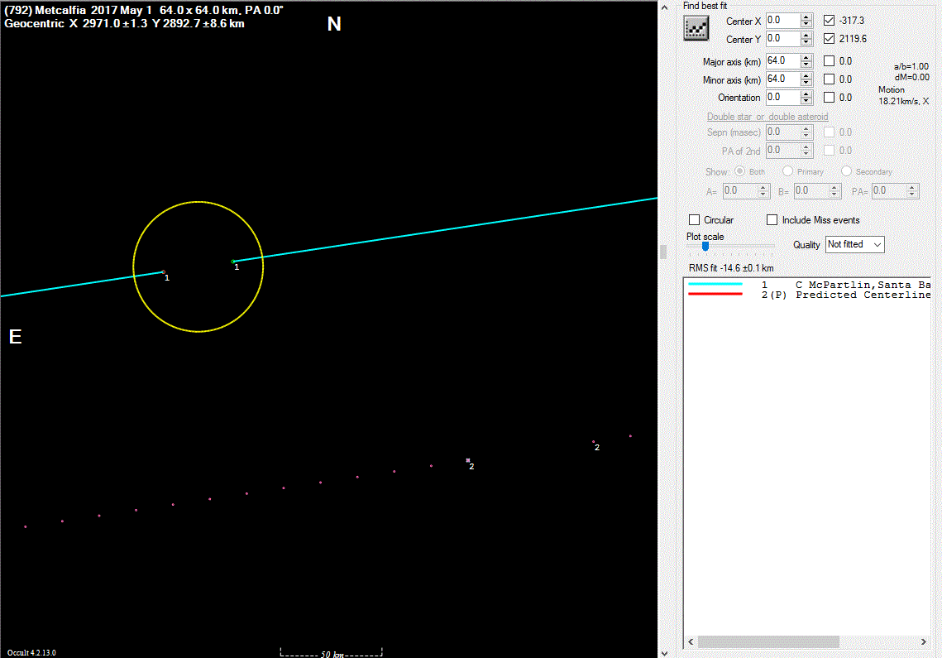Select Predicted Centerline list row
Viewport: 942px width, 658px height.
[807, 295]
